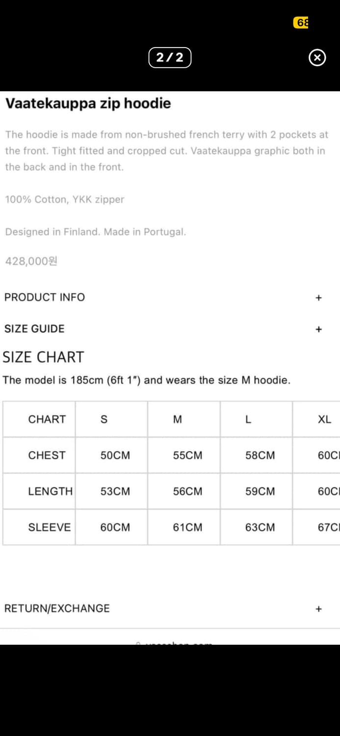Image resolution: width=340 pixels, height=736 pixels.
Task: Select the S size column header
Action: coord(104,420)
